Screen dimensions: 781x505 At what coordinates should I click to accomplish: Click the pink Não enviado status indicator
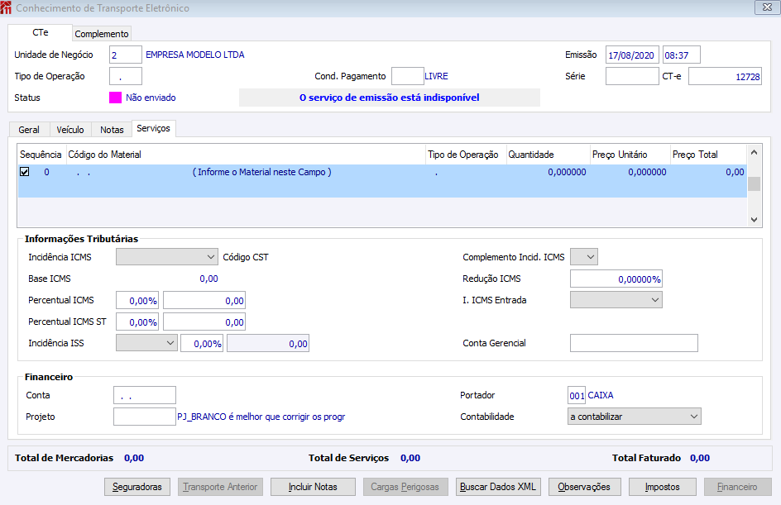(116, 98)
